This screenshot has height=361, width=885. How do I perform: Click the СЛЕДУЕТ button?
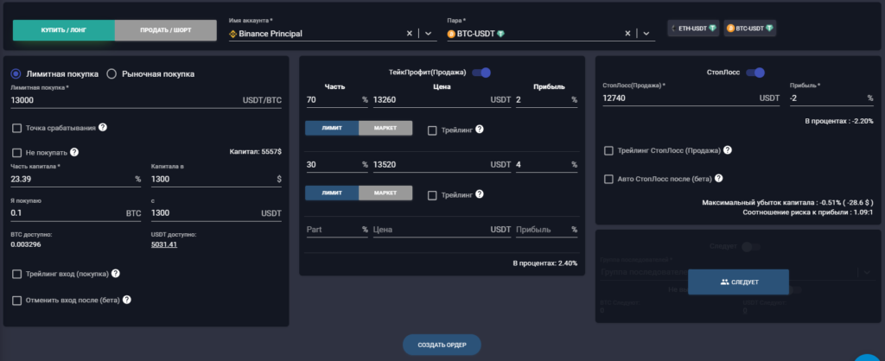(738, 282)
